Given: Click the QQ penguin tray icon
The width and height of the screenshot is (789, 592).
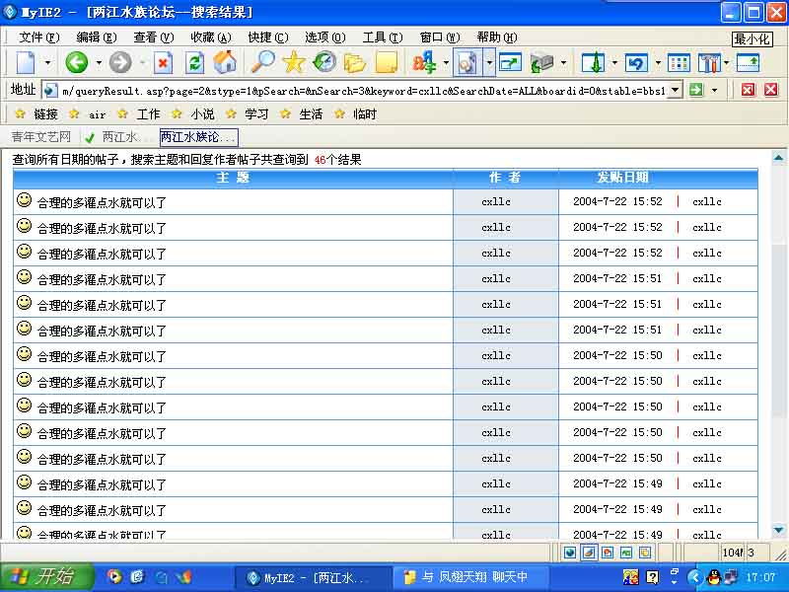Looking at the screenshot, I should [713, 577].
